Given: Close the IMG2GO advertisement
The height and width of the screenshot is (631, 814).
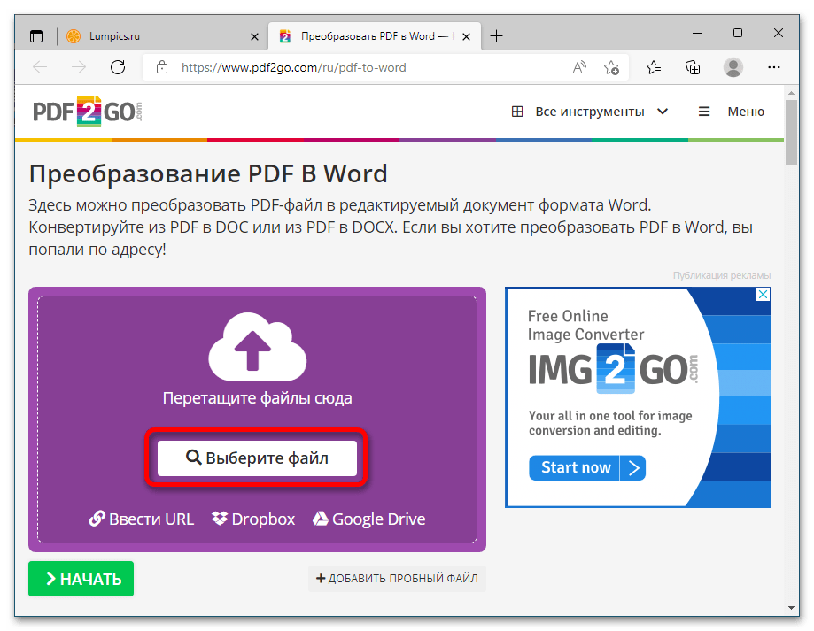Looking at the screenshot, I should pos(763,295).
